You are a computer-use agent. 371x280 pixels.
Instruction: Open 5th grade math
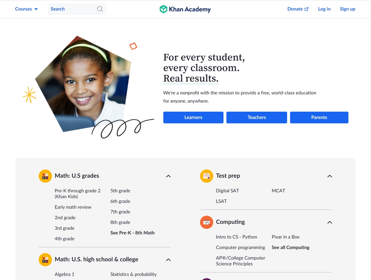(x=120, y=190)
